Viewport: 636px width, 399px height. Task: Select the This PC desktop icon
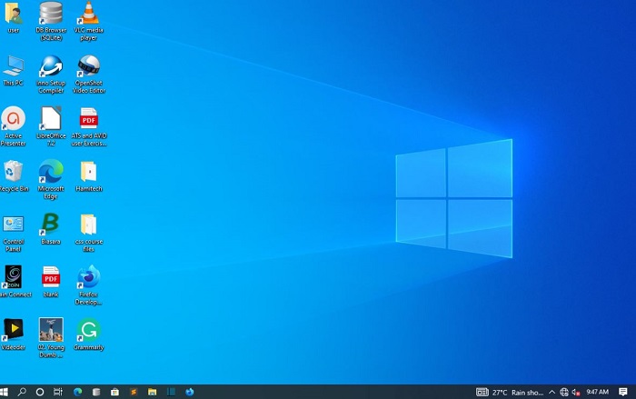pos(14,71)
